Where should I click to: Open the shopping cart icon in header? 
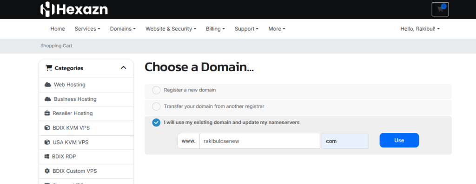click(x=440, y=9)
